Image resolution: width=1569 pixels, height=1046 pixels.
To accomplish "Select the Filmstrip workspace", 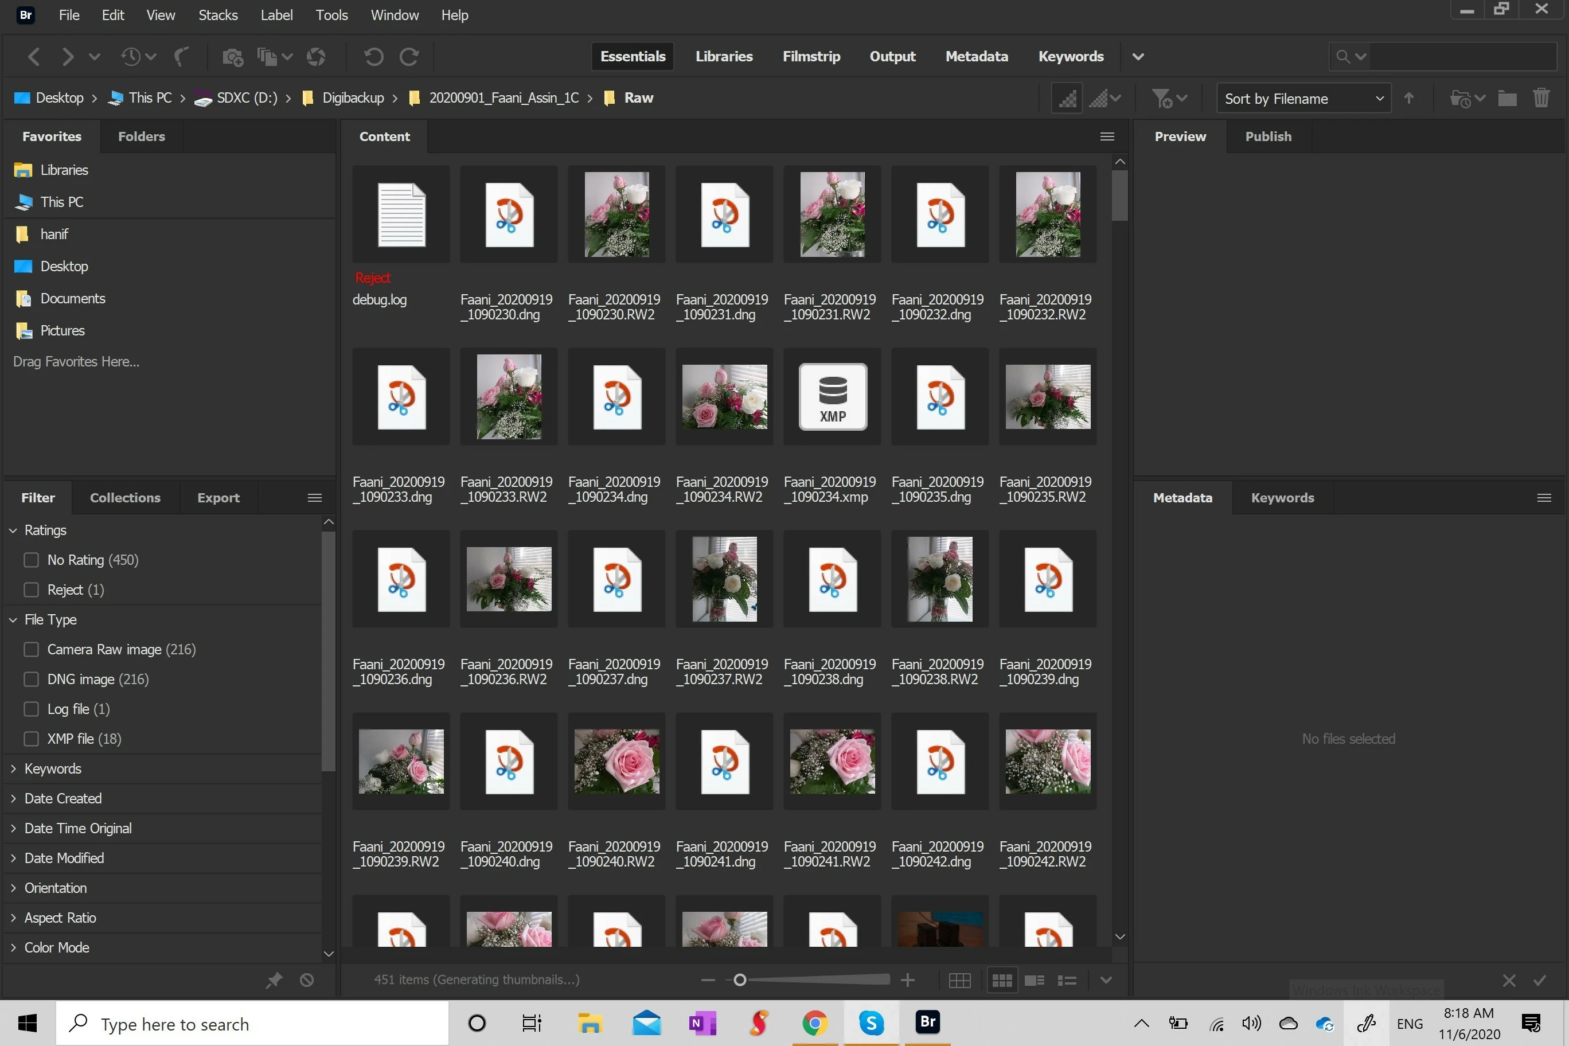I will [810, 57].
